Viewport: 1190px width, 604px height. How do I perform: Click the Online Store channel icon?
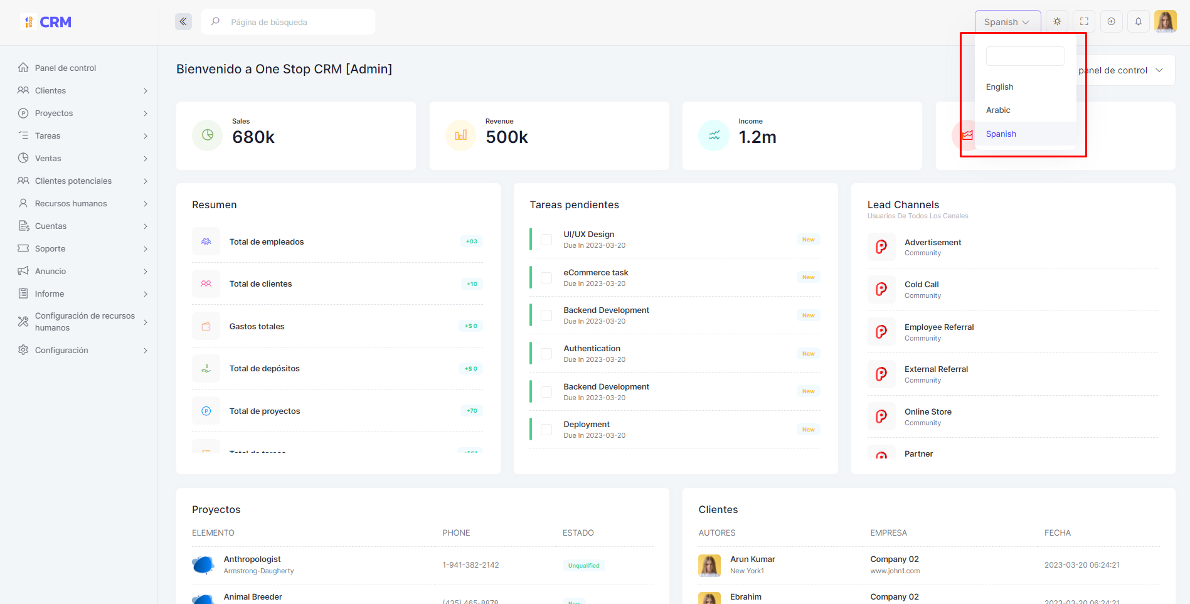881,416
